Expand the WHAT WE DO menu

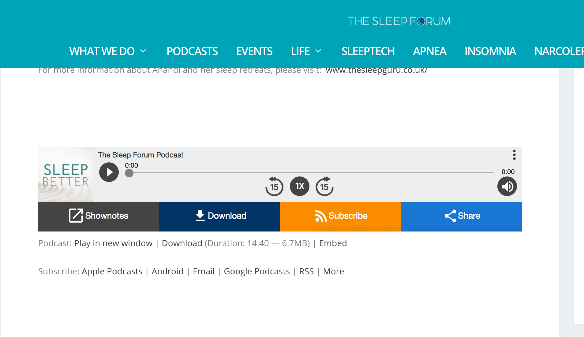pyautogui.click(x=108, y=51)
